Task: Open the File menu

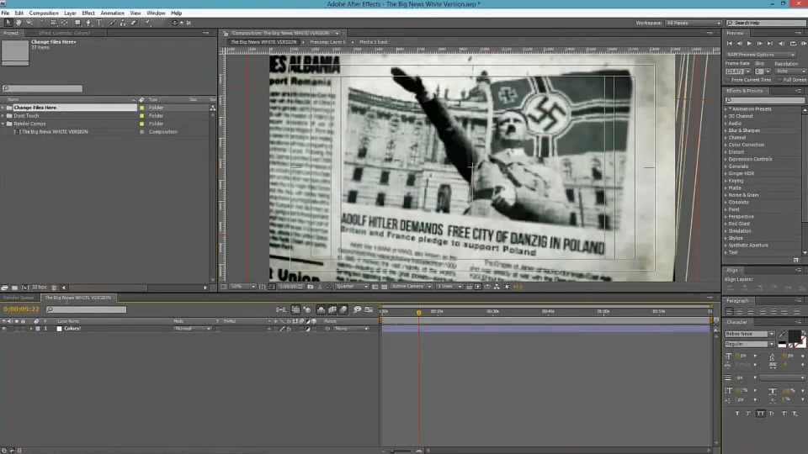Action: click(x=5, y=13)
